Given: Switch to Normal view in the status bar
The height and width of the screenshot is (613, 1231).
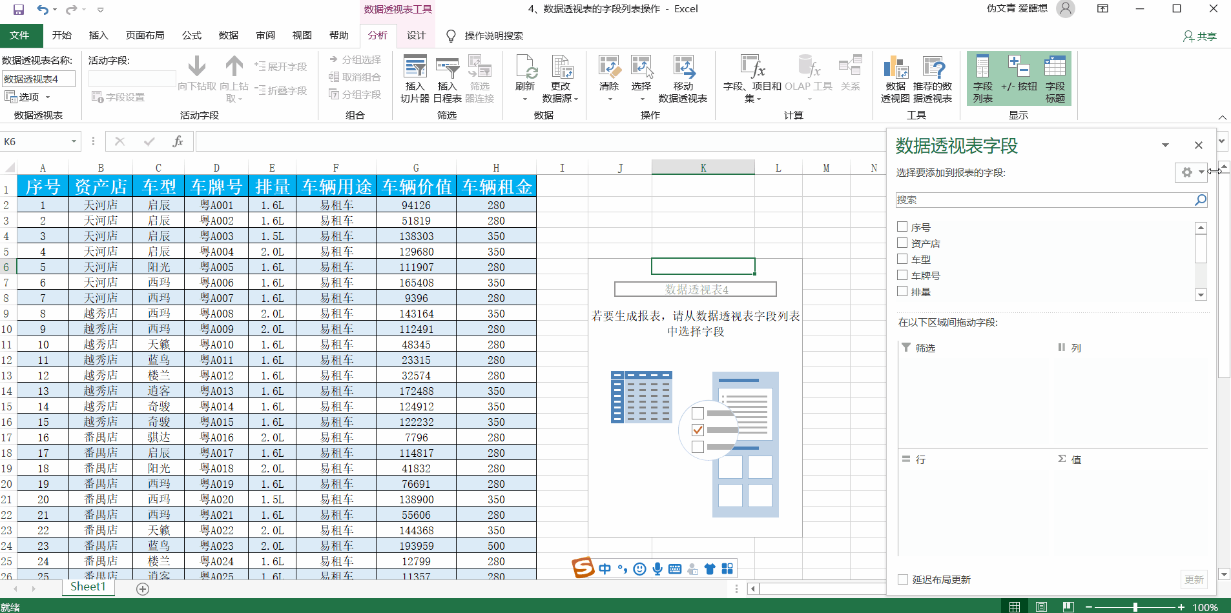Looking at the screenshot, I should click(1015, 607).
